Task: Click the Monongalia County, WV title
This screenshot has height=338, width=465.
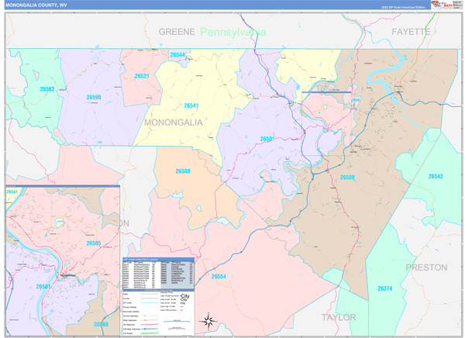Action: click(36, 5)
